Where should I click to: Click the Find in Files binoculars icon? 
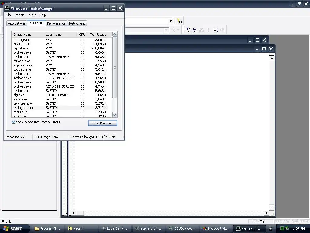pos(180,21)
